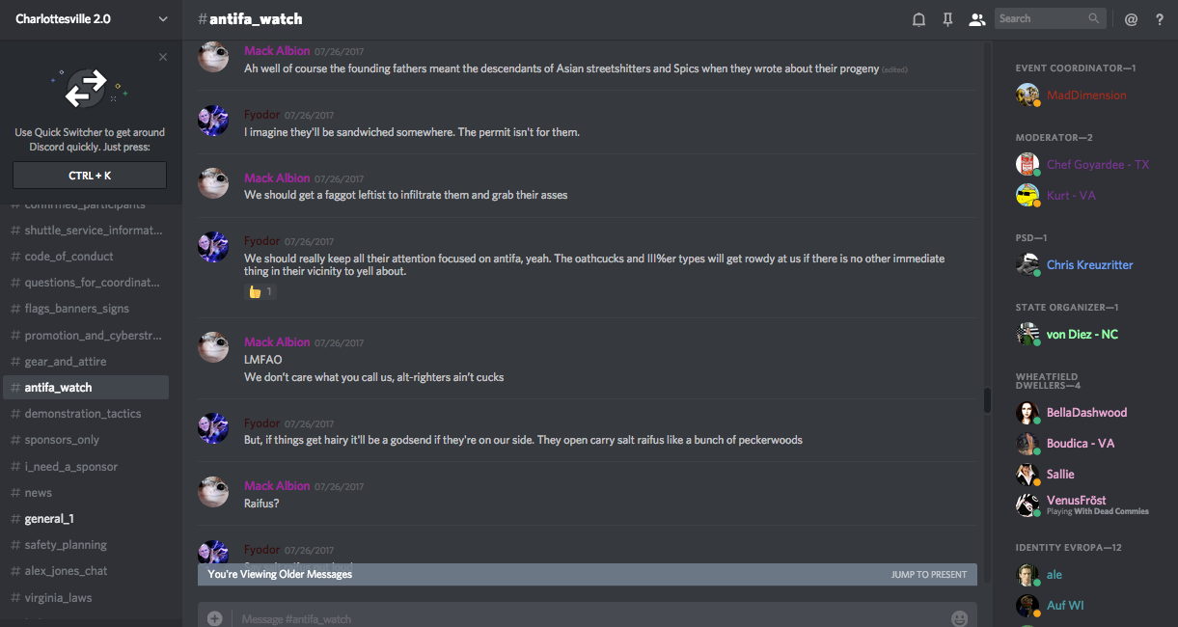Jump to present messages
The height and width of the screenshot is (627, 1178).
[x=928, y=575]
